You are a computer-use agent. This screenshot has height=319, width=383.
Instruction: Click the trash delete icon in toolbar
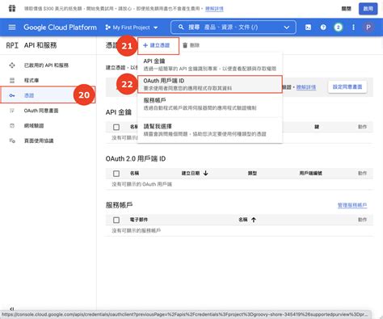pos(185,45)
